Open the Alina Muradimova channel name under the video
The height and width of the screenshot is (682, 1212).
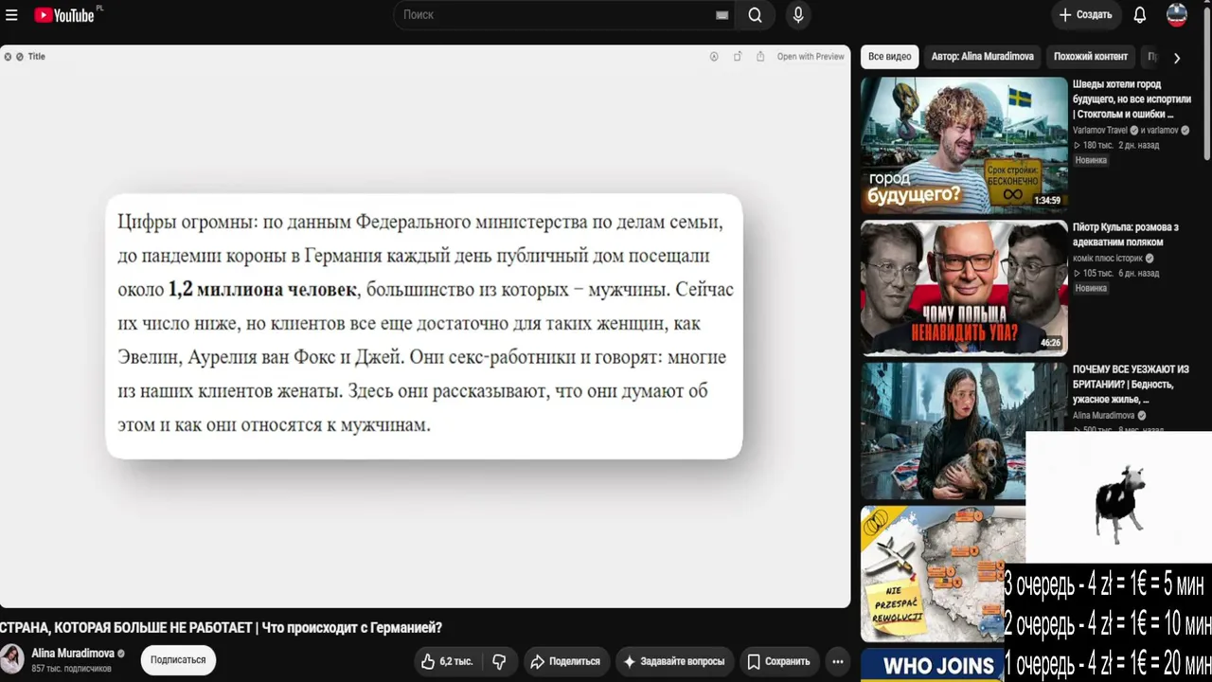click(x=73, y=654)
